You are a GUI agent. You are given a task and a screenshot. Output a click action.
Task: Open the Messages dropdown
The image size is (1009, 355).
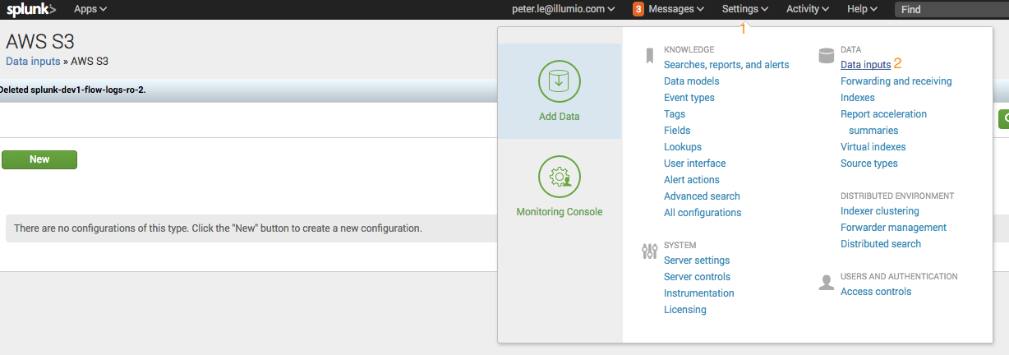[x=676, y=9]
